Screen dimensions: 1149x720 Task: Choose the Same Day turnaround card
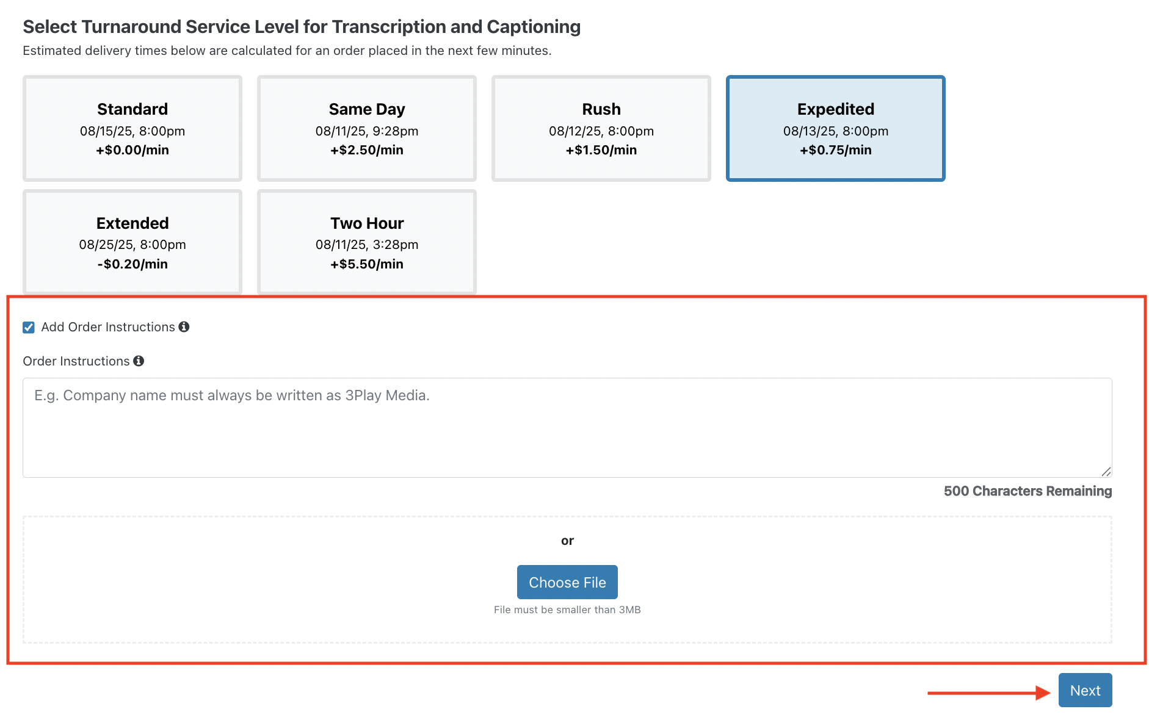[x=367, y=129]
